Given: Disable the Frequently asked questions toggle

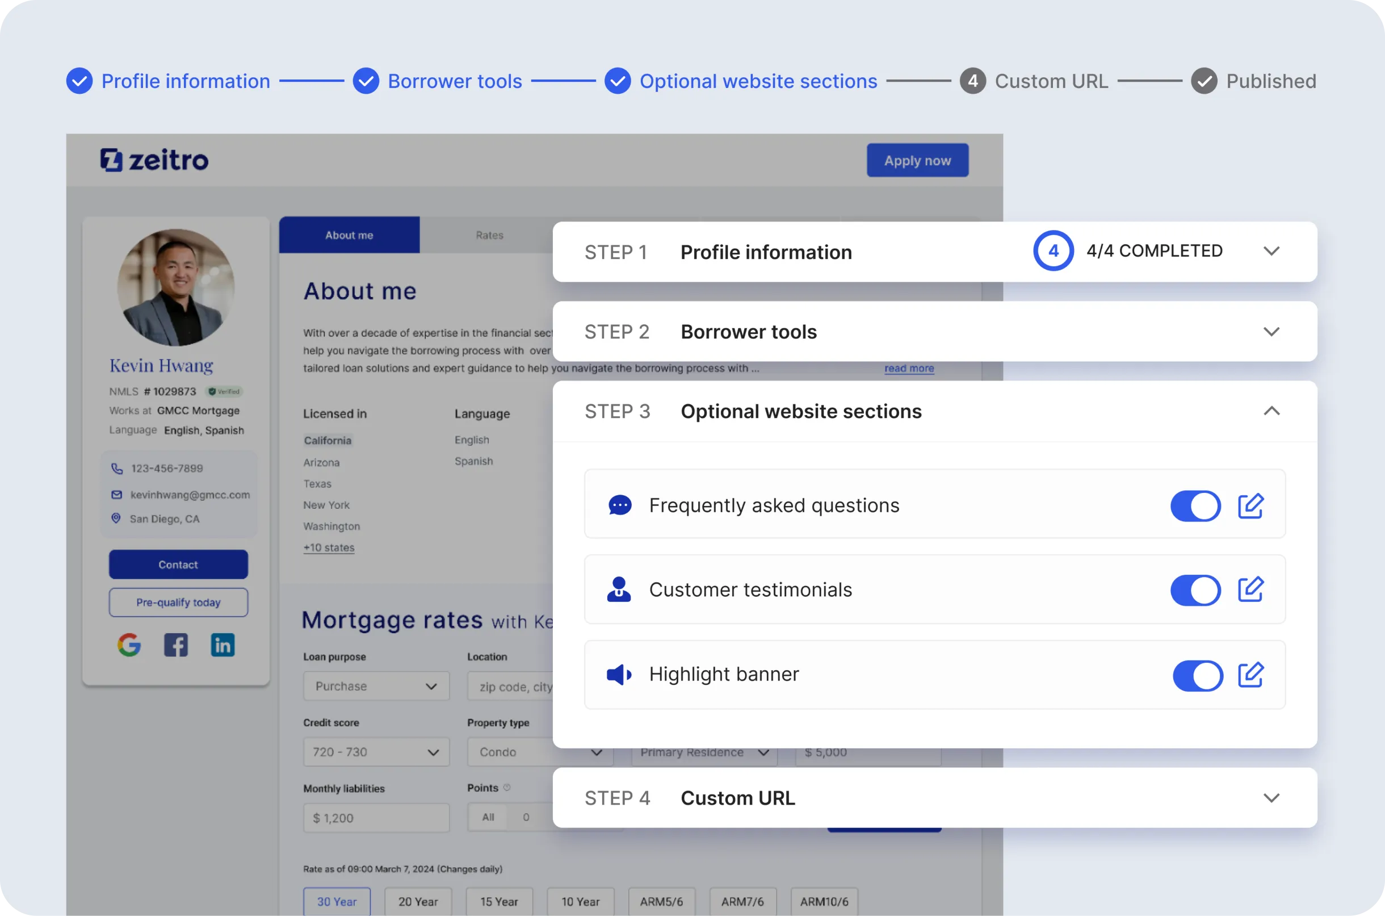Looking at the screenshot, I should pyautogui.click(x=1196, y=506).
